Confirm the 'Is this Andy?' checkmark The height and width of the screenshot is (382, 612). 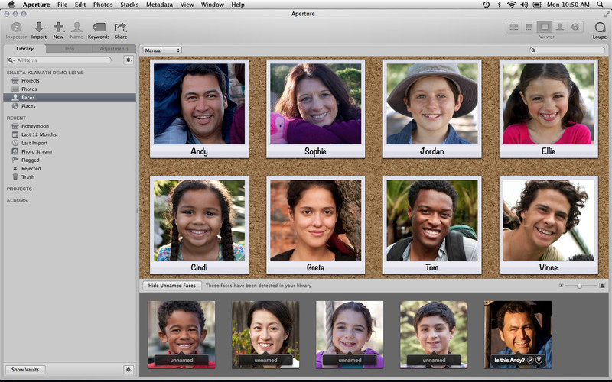click(x=530, y=359)
